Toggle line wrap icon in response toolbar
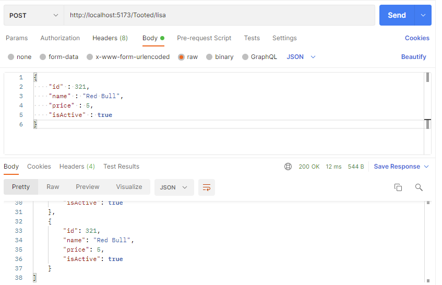 207,187
